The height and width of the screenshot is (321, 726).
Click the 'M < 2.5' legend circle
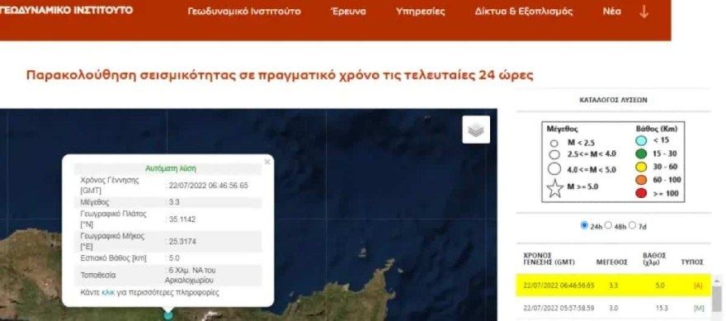(x=554, y=144)
